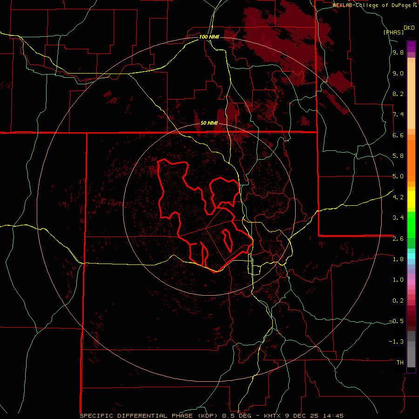Click the 4.2 value on the legend
Image resolution: width=419 pixels, height=419 pixels.
tap(398, 197)
